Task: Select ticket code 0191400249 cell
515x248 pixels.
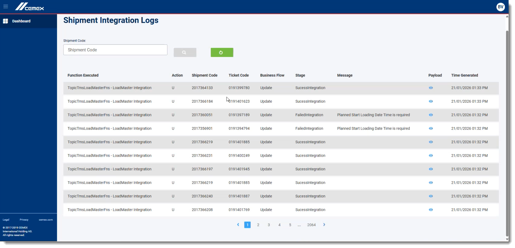Action: (x=239, y=156)
